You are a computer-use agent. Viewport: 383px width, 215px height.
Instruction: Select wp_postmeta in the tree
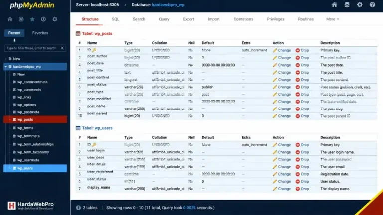coord(28,112)
